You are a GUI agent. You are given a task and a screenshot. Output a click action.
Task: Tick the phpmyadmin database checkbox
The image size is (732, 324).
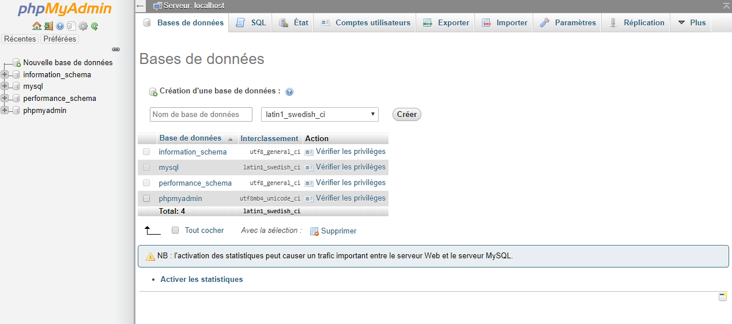[146, 198]
